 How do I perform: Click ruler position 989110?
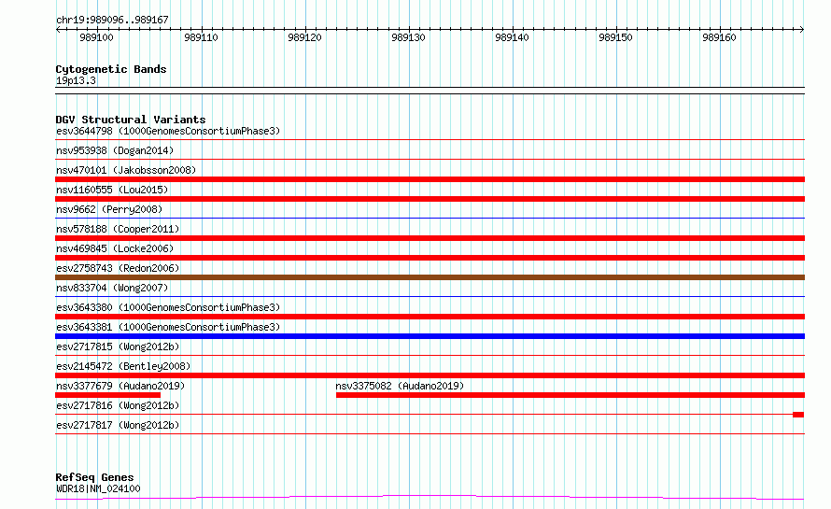click(201, 37)
